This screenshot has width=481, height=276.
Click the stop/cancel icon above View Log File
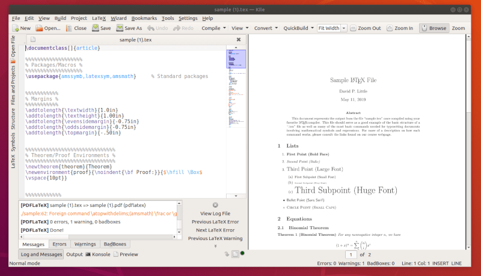[x=215, y=205]
